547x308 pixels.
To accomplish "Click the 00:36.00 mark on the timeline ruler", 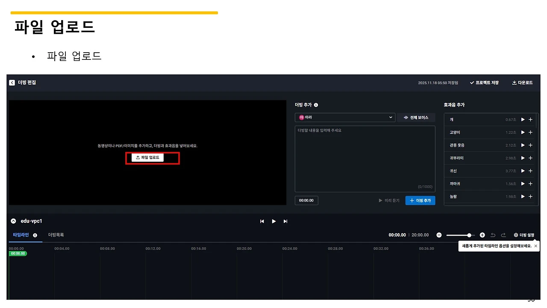I will tap(426, 249).
